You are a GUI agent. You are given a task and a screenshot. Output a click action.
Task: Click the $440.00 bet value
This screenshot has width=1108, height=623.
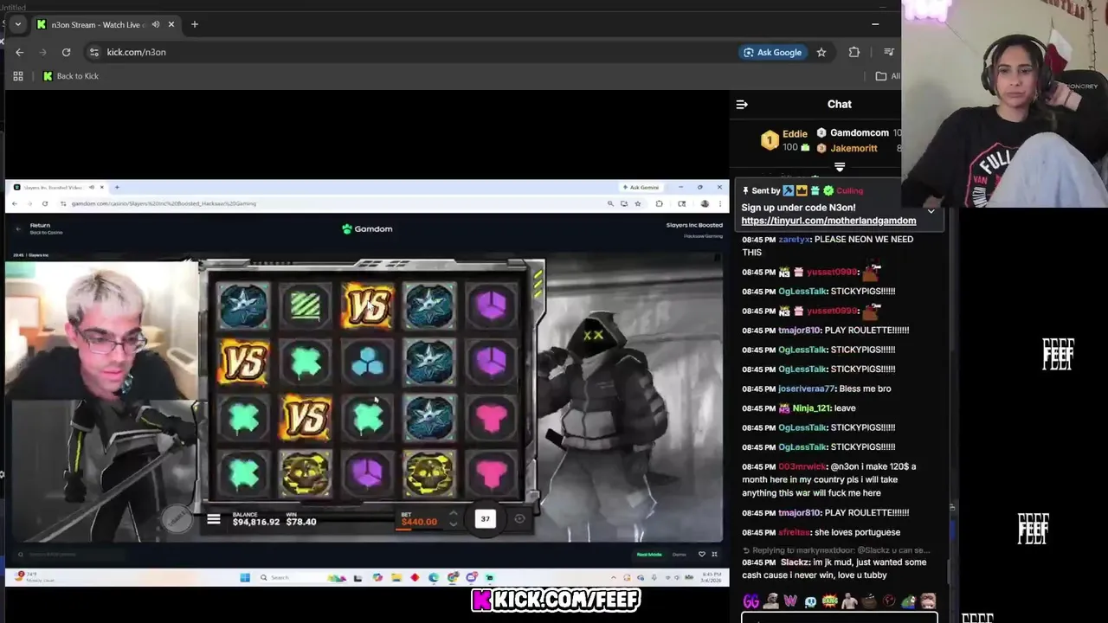pos(419,522)
